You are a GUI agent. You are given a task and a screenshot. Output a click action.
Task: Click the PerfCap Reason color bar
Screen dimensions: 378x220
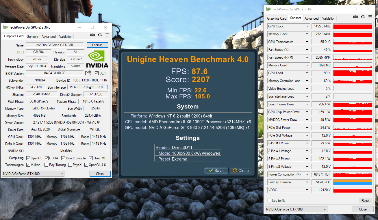pos(352,182)
